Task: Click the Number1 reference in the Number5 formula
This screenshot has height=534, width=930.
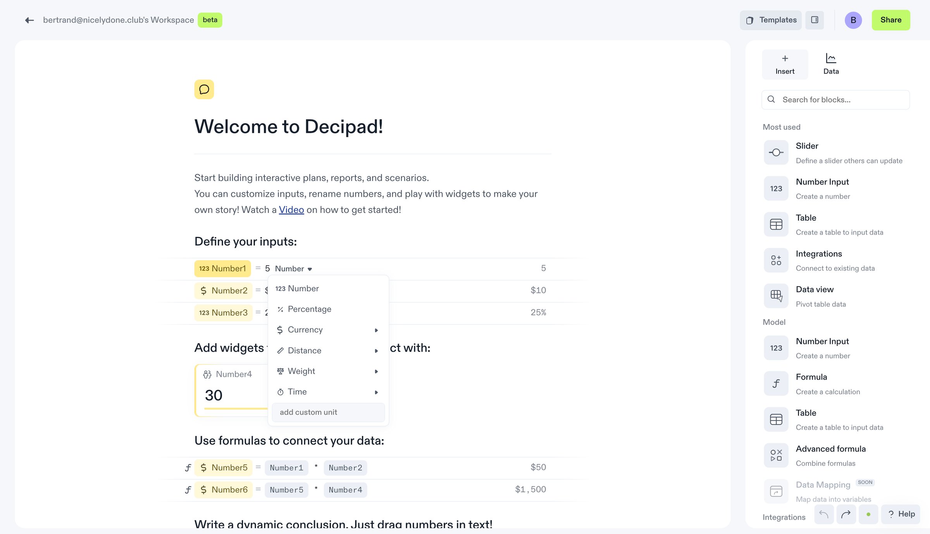Action: (x=286, y=468)
